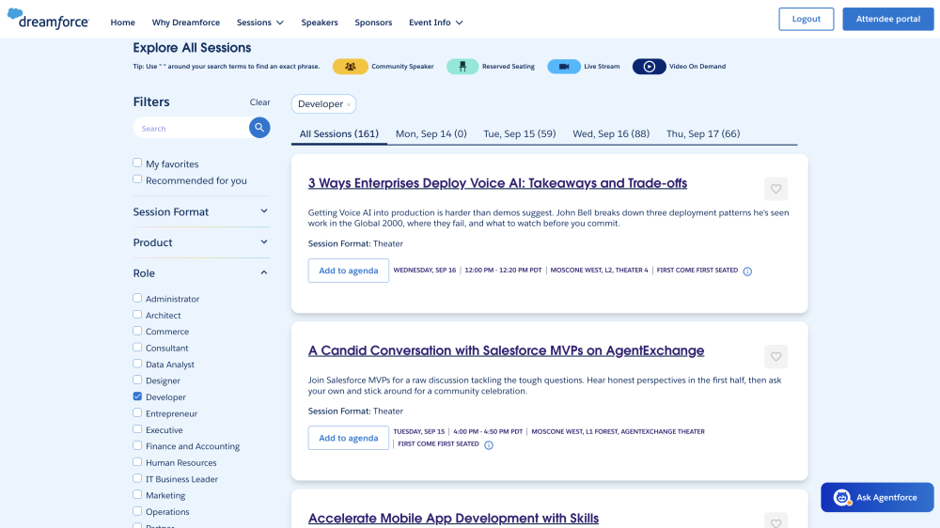
Task: Check the Operations role checkbox
Action: (137, 511)
